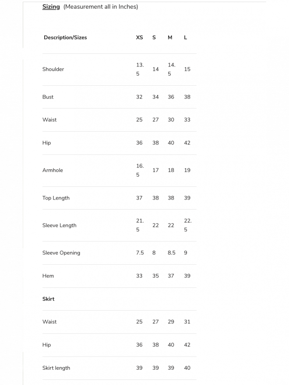Screen dimensions: 289x385
Task: Click the Skirt length row label
Action: (56, 368)
